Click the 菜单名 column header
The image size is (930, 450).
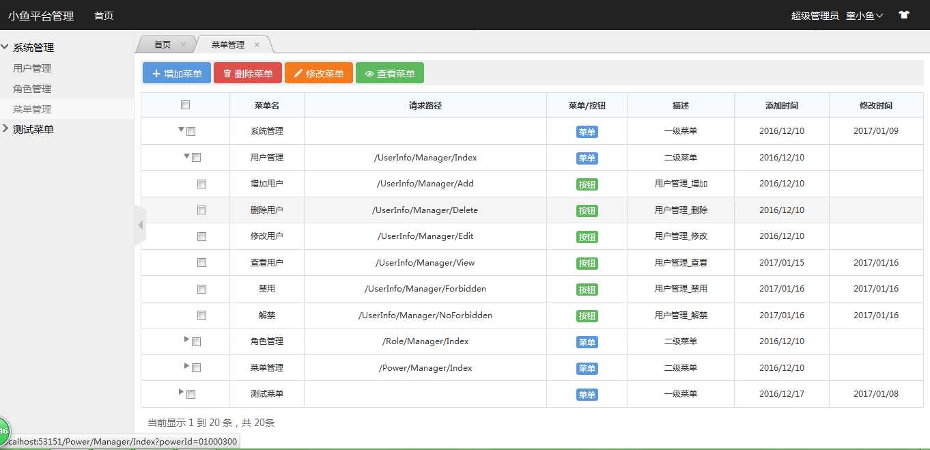point(267,106)
